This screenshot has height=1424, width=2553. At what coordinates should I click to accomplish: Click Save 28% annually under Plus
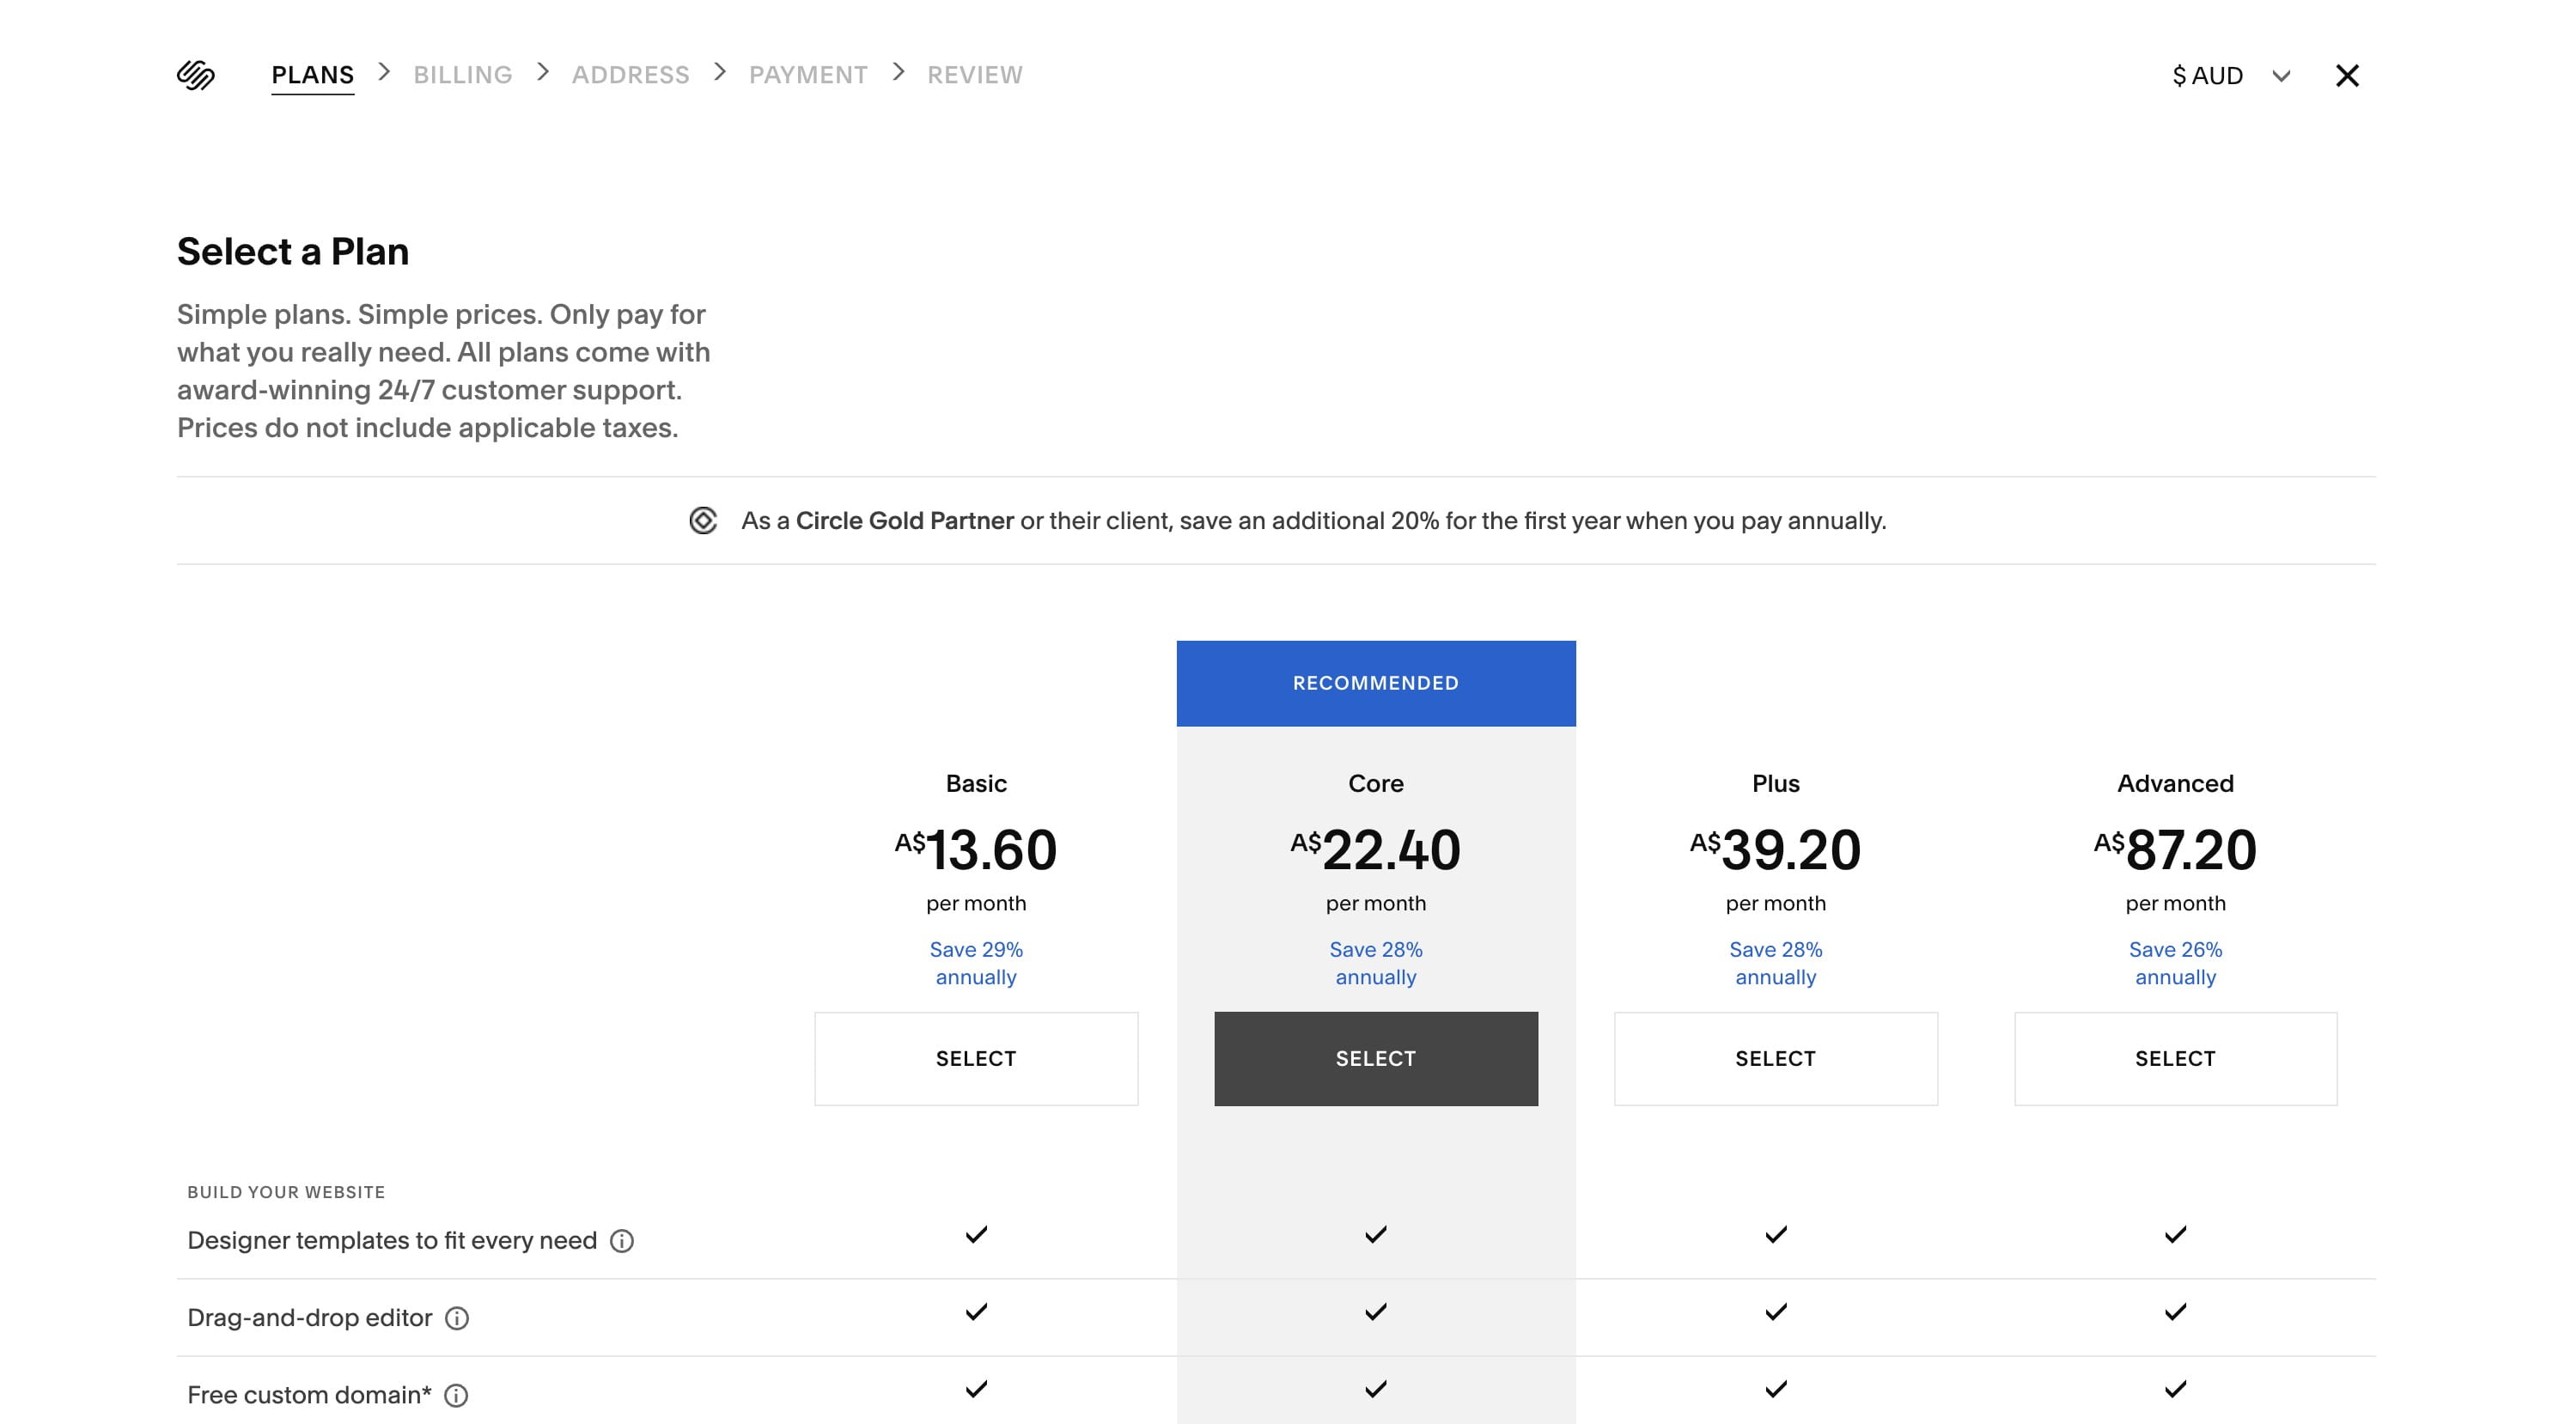(x=1775, y=963)
